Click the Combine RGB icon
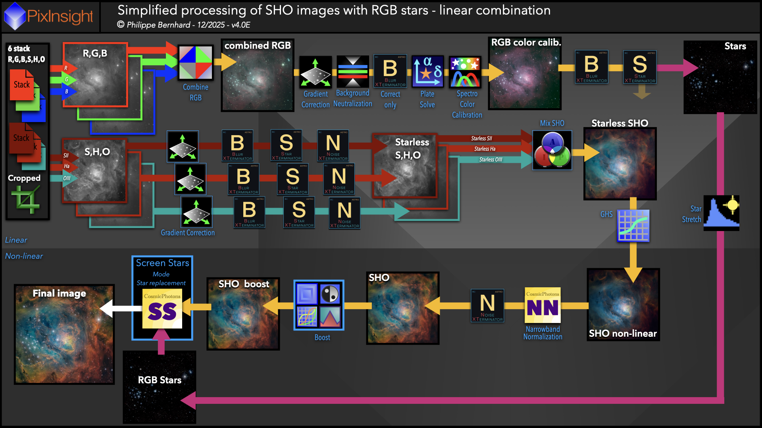This screenshot has width=762, height=428. click(x=196, y=63)
